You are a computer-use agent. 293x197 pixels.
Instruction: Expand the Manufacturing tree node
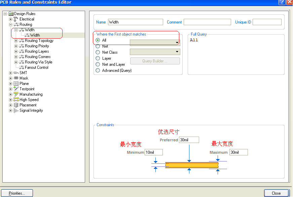(x=11, y=95)
